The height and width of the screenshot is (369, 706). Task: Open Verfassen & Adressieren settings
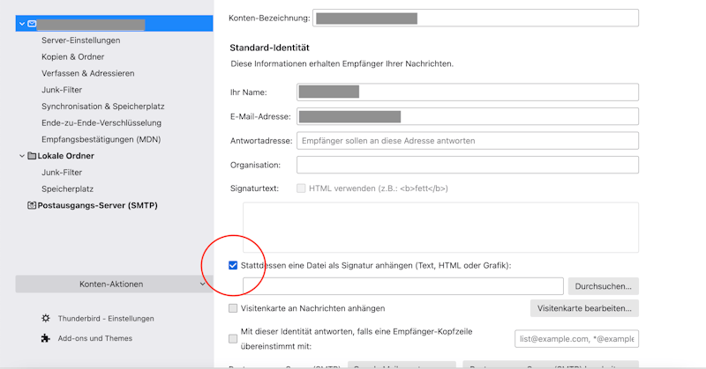(x=87, y=73)
